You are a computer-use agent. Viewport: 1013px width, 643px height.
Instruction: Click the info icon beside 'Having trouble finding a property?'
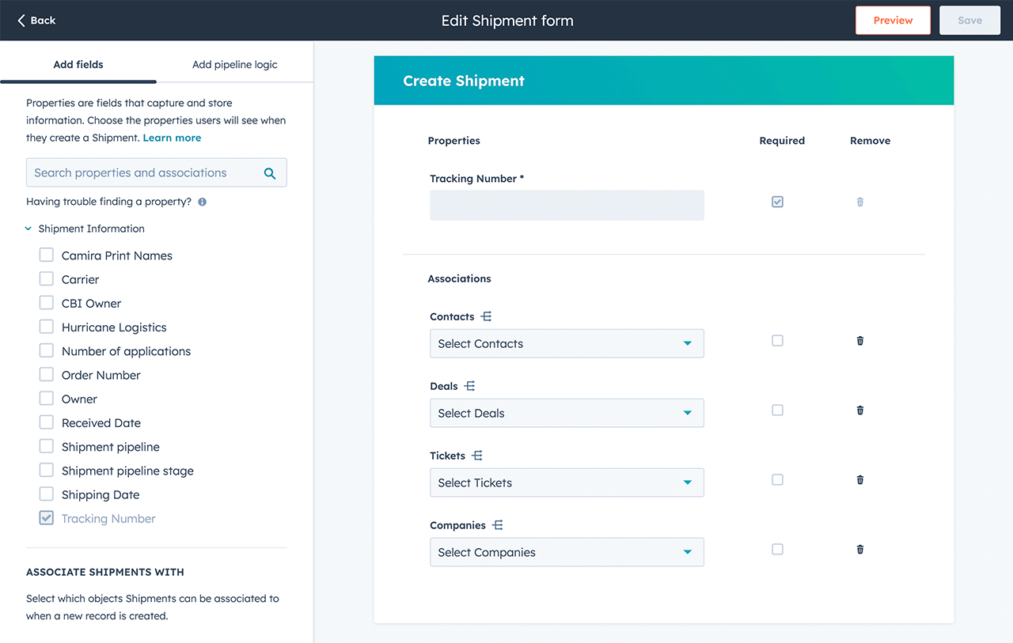click(202, 202)
